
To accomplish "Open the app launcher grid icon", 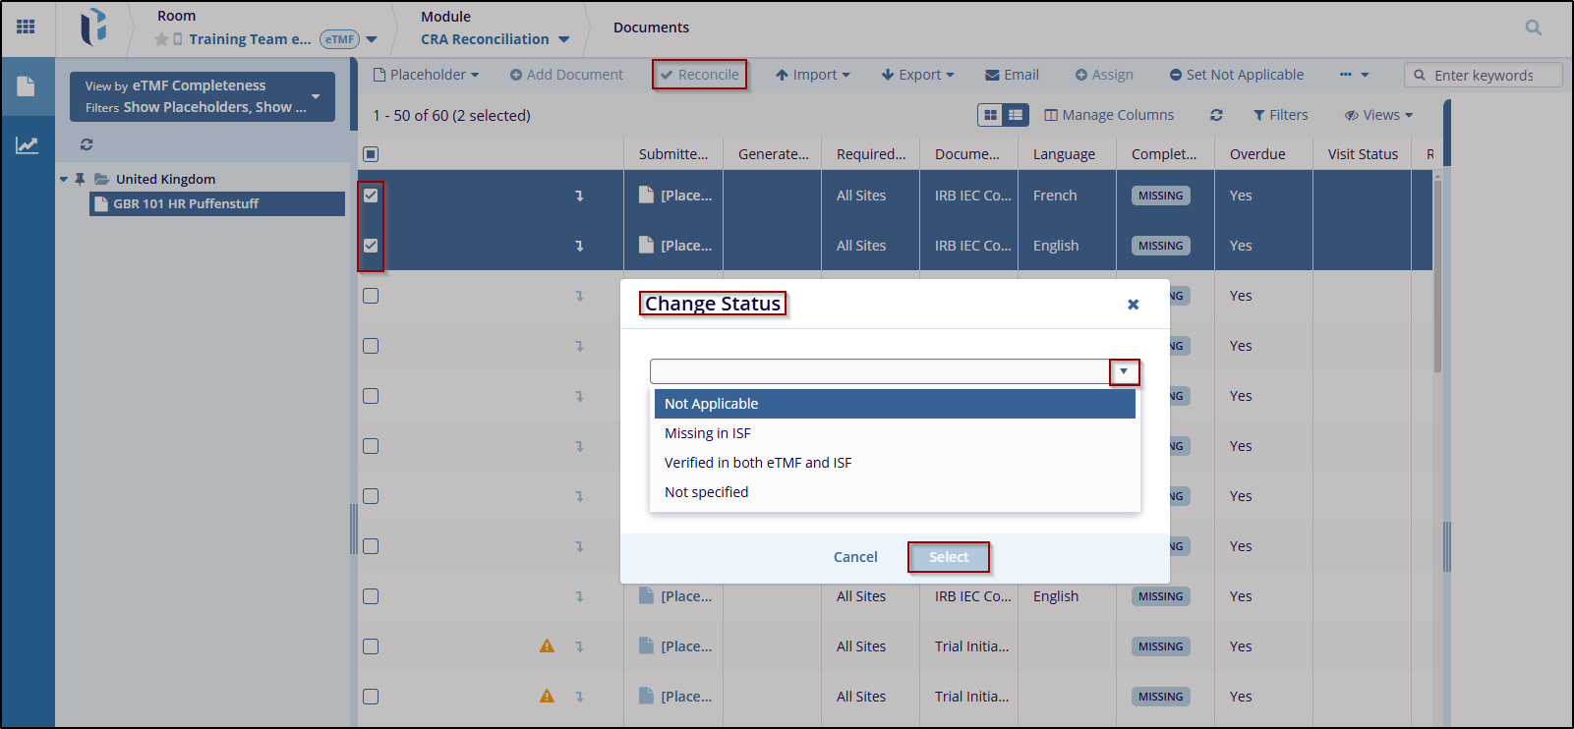I will tap(27, 27).
